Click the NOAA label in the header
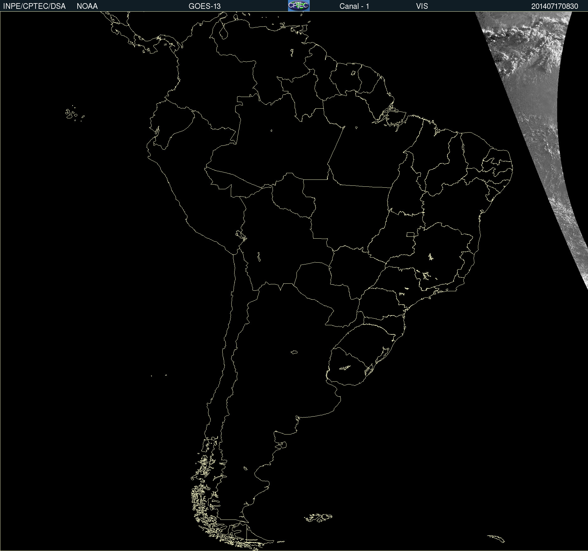The image size is (588, 551). (x=87, y=6)
